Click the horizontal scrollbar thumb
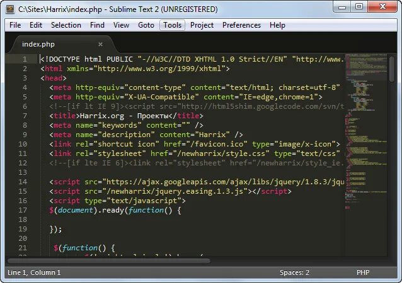 pyautogui.click(x=109, y=261)
